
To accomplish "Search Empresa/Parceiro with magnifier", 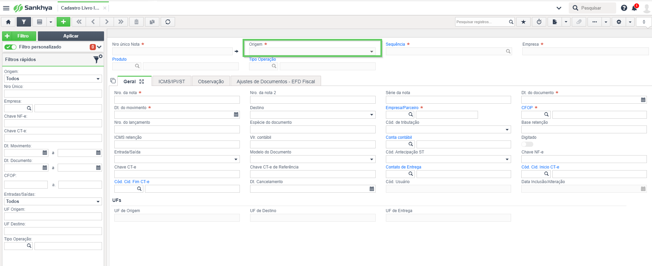I will 411,115.
